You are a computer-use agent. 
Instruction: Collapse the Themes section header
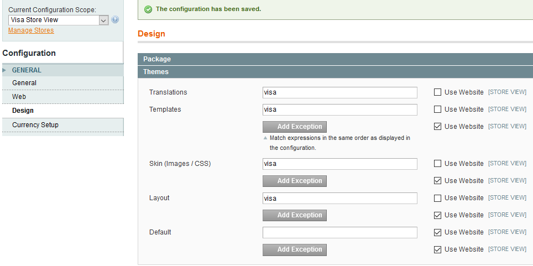pyautogui.click(x=156, y=72)
